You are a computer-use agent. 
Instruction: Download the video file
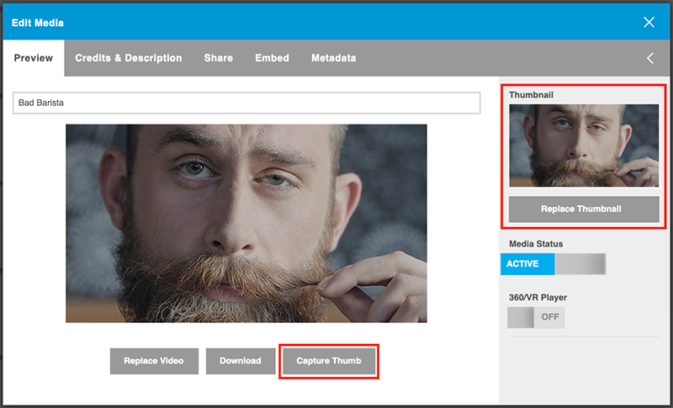241,361
